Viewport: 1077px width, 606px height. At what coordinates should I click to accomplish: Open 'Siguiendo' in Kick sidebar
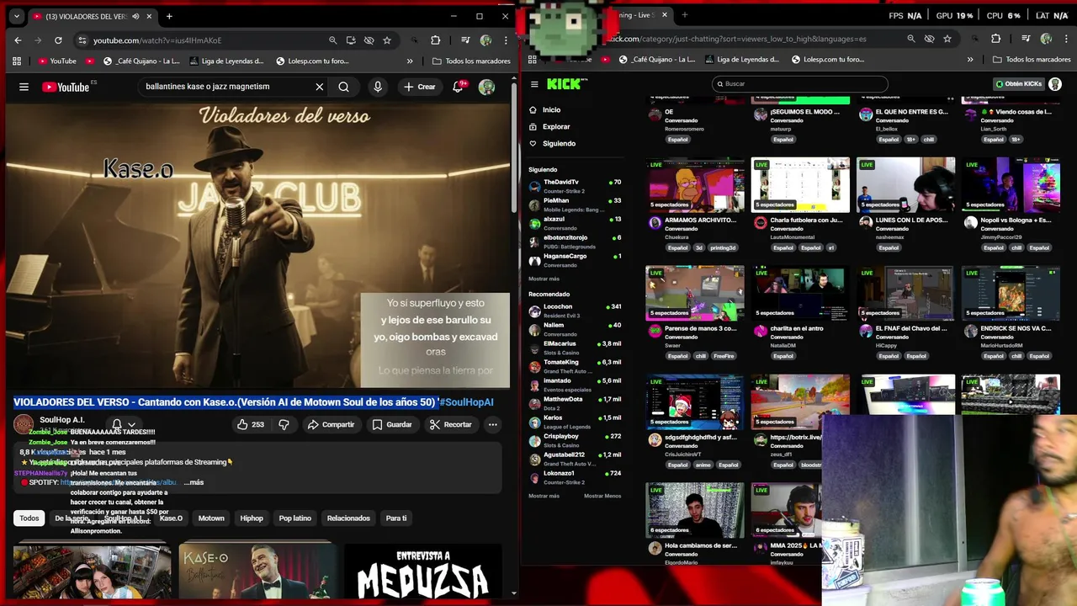point(559,144)
